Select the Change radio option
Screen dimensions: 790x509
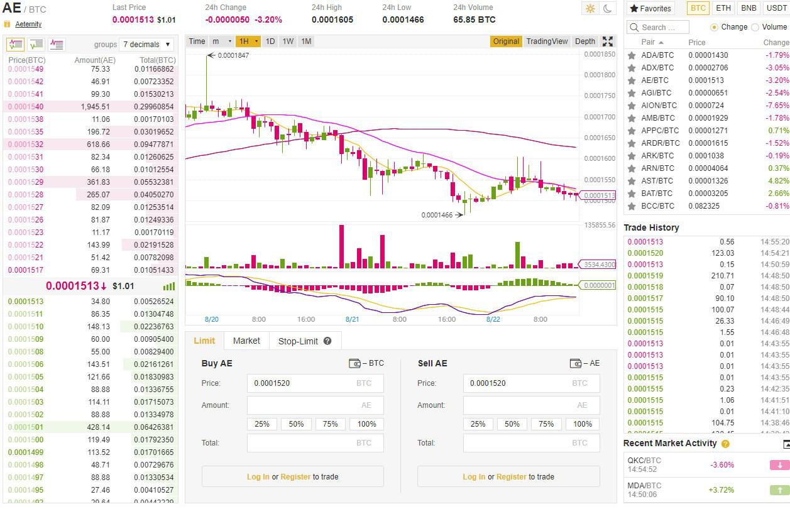714,27
